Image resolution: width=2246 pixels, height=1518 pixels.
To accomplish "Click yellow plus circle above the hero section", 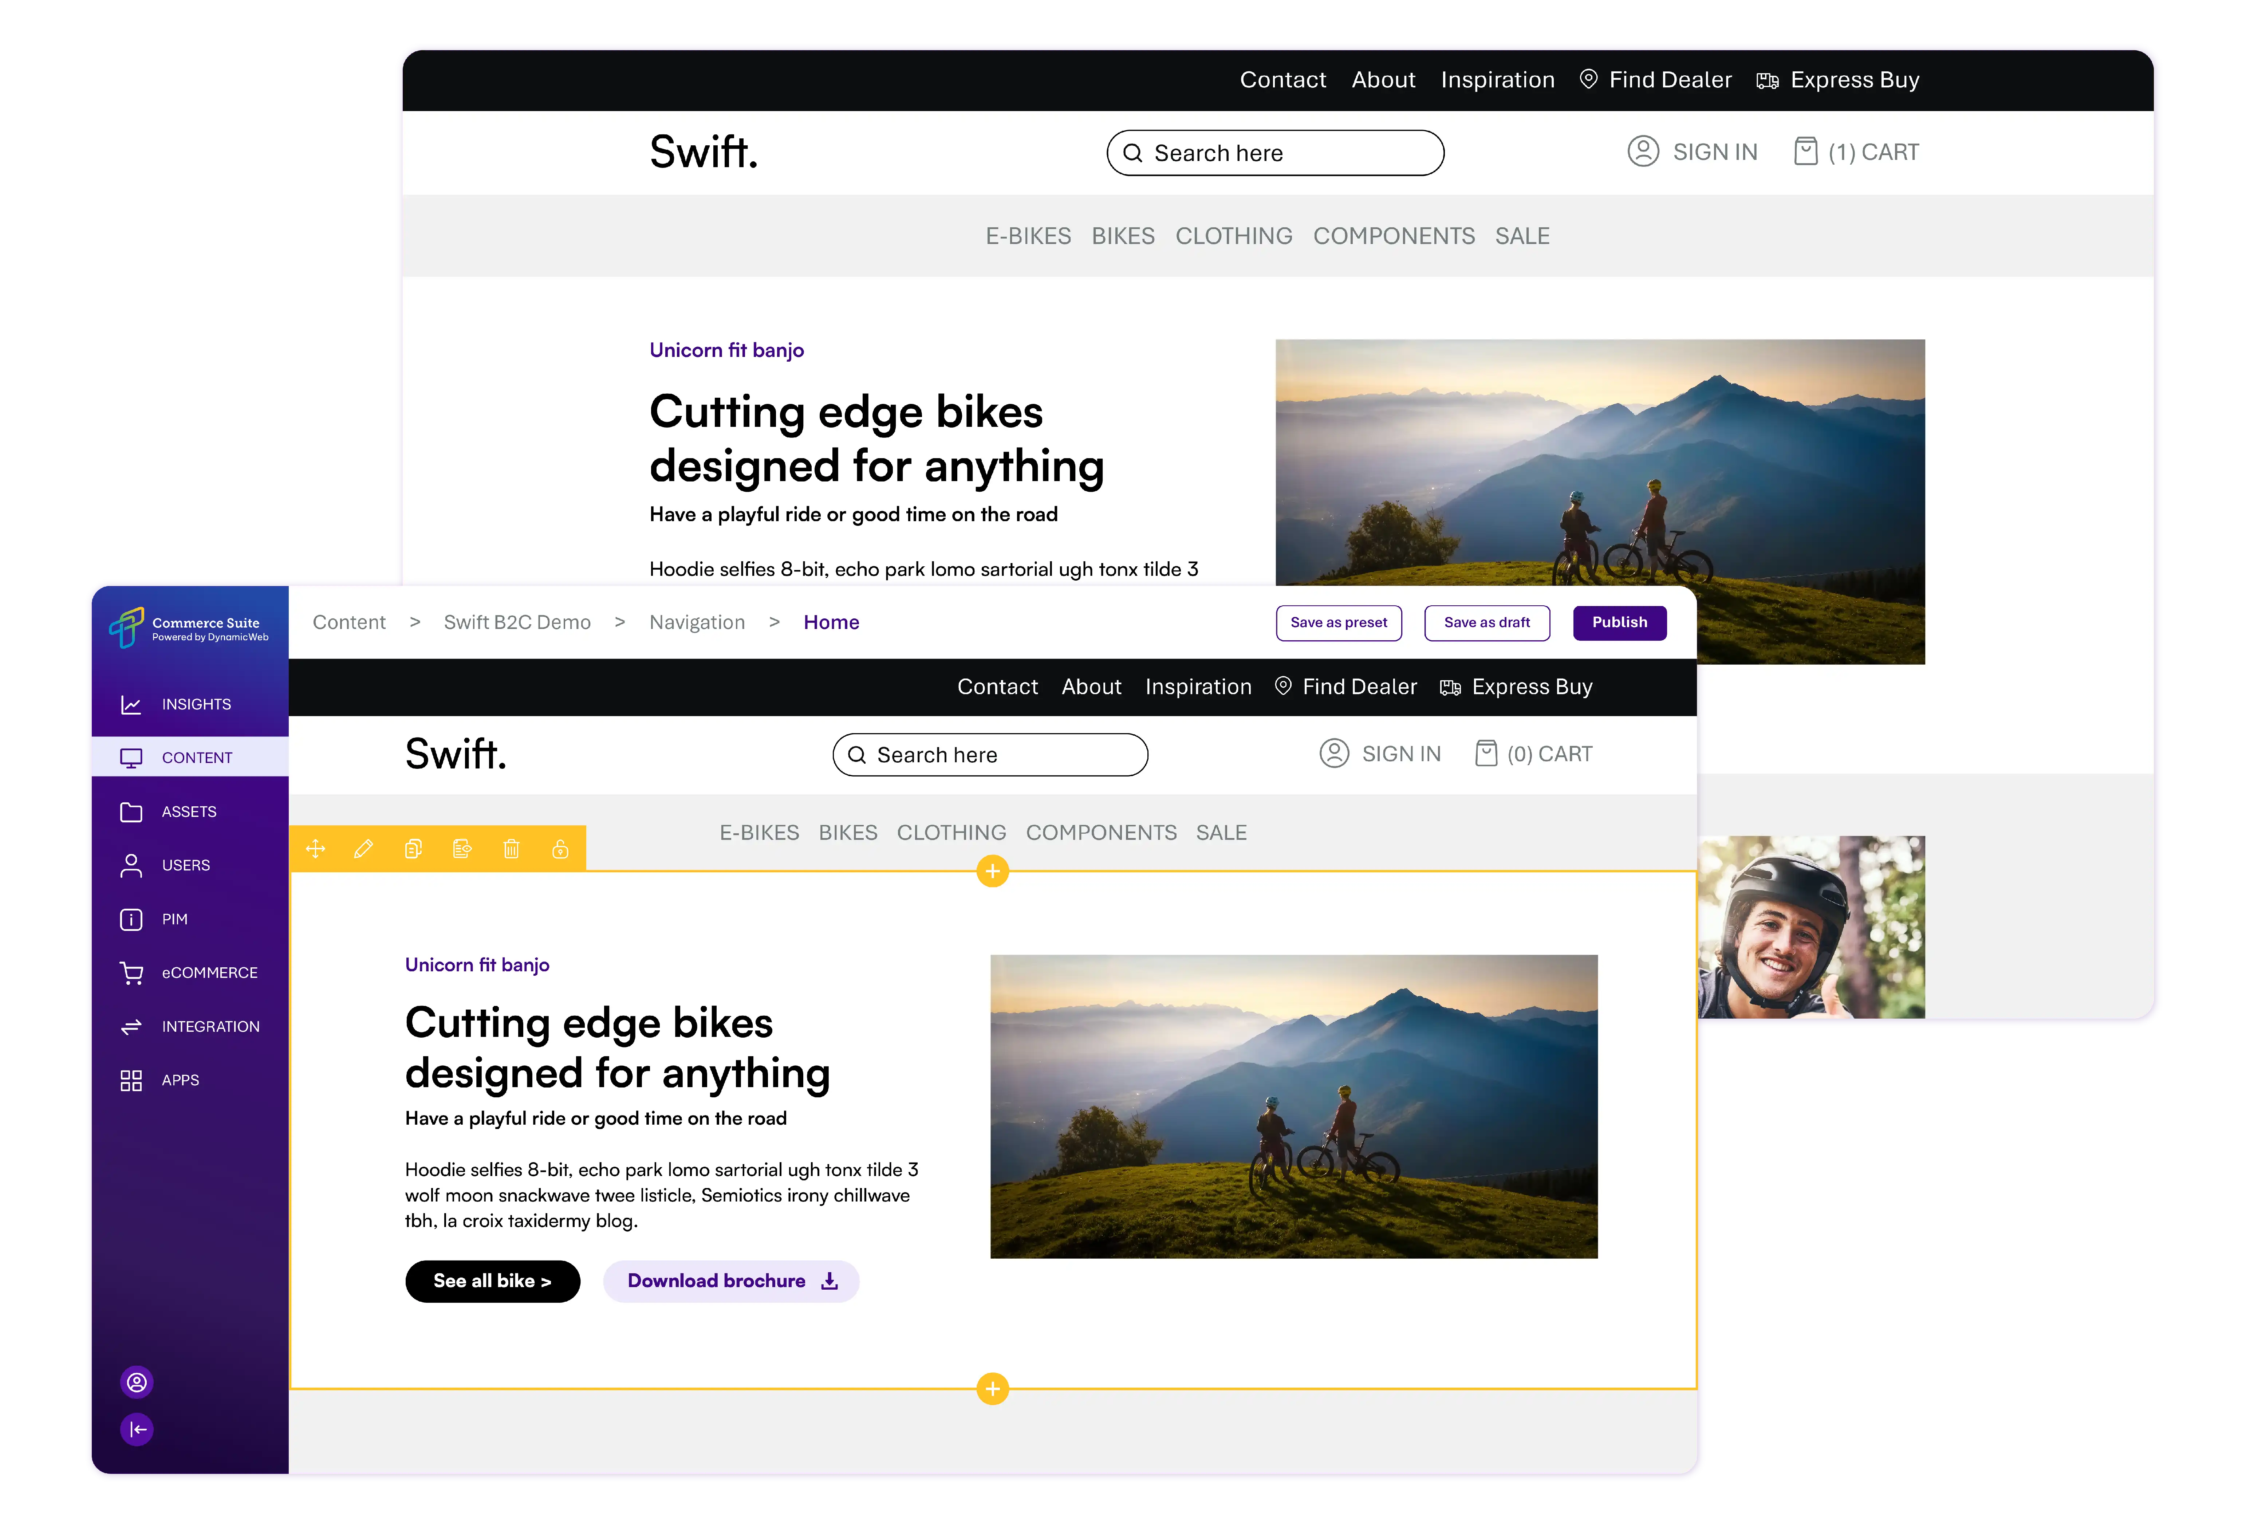I will (x=993, y=871).
